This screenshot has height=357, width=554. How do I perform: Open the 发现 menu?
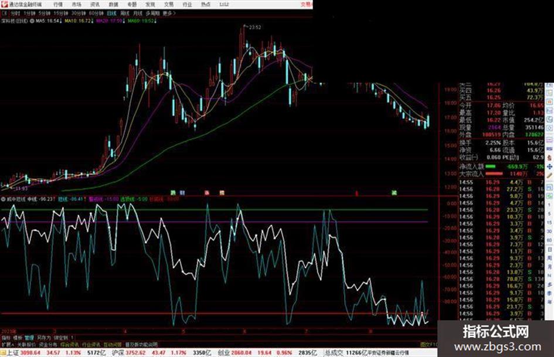(150, 4)
